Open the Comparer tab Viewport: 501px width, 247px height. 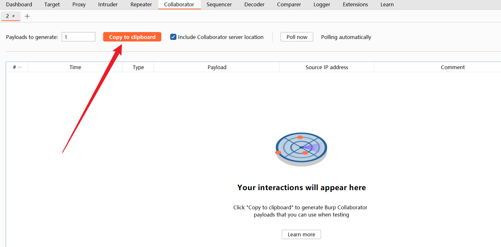point(289,4)
